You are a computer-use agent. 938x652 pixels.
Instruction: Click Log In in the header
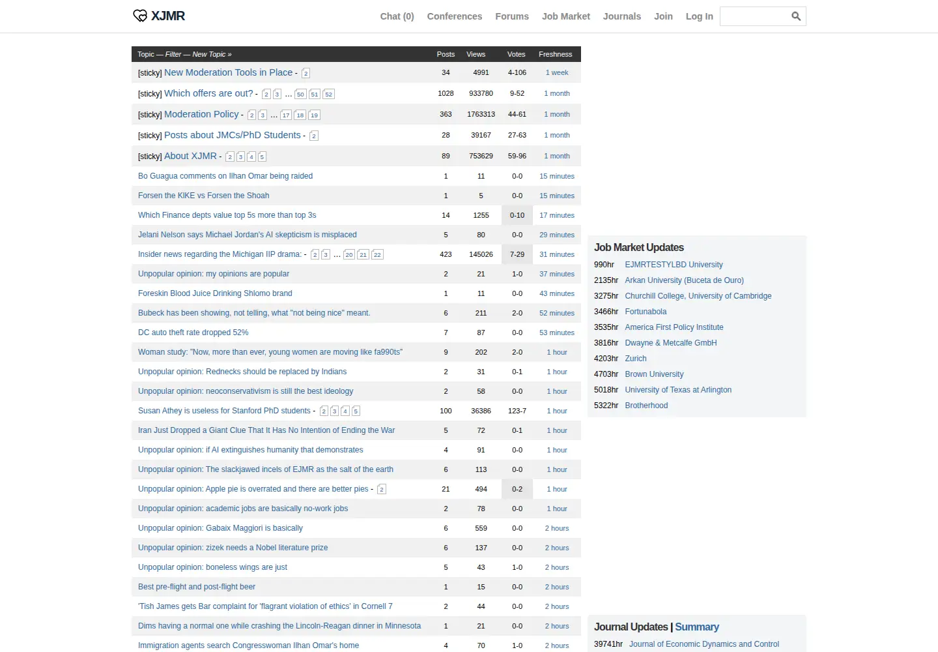point(700,16)
